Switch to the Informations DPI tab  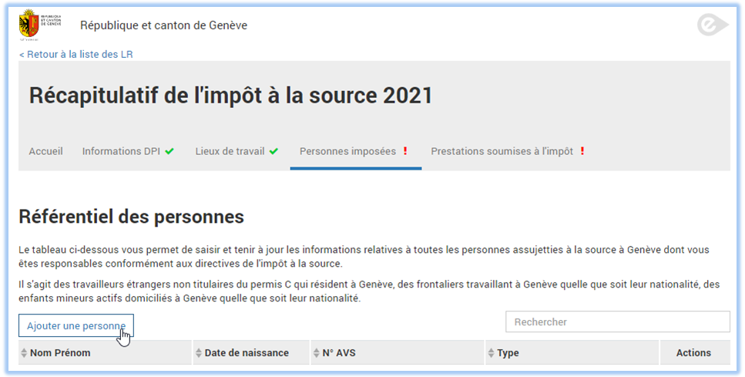[121, 151]
